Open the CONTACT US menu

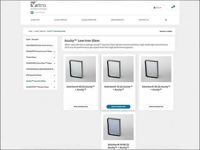point(144,20)
